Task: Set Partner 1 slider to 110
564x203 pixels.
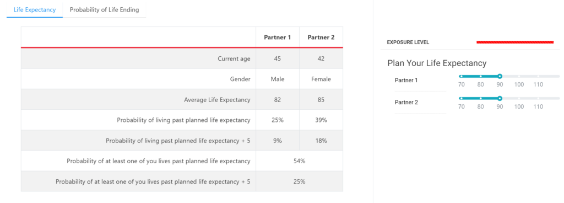Action: 538,76
